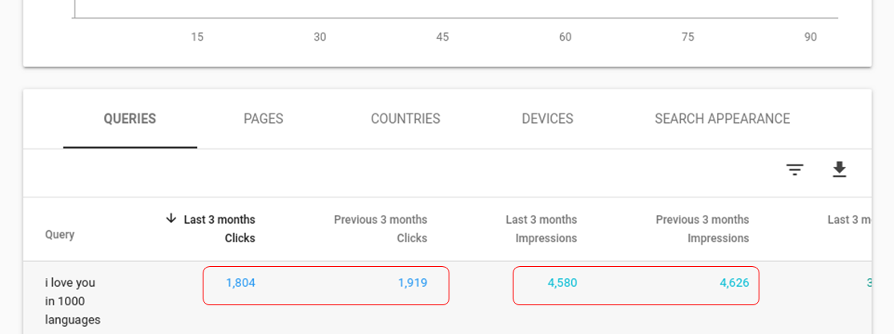The height and width of the screenshot is (334, 894).
Task: Open the filter rows icon
Action: 795,169
